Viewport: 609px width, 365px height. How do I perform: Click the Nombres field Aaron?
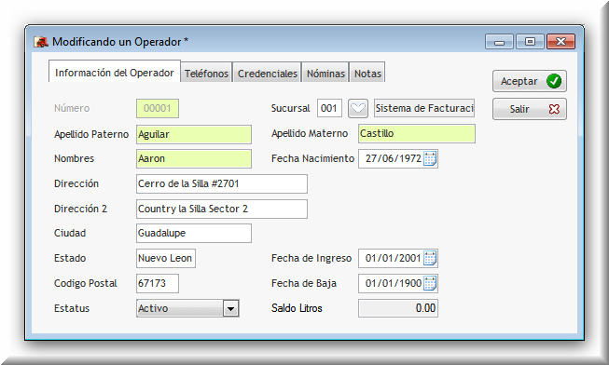tap(194, 158)
